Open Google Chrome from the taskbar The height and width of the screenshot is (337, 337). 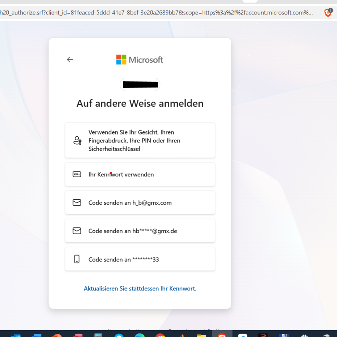[160, 335]
